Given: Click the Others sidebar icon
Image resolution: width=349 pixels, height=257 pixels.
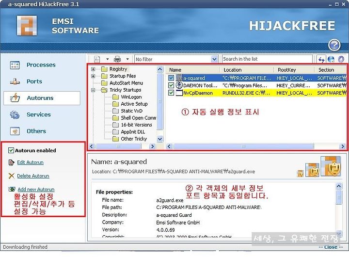Looking at the screenshot, I should (x=15, y=131).
